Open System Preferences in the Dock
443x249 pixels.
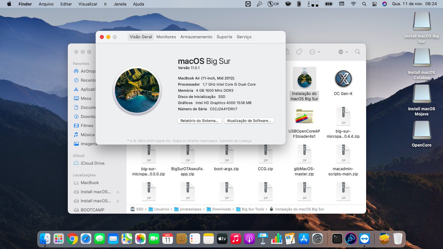click(317, 239)
